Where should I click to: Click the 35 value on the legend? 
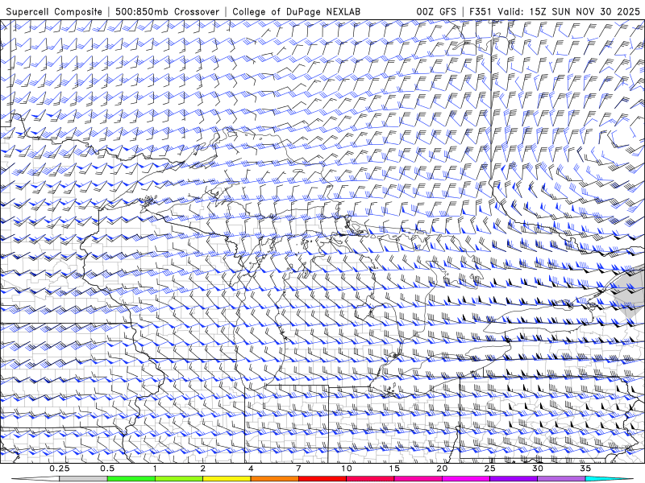click(x=585, y=469)
